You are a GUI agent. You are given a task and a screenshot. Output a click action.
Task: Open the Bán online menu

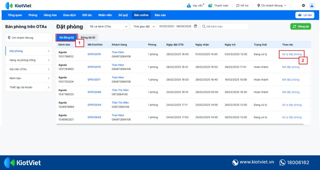tap(141, 15)
